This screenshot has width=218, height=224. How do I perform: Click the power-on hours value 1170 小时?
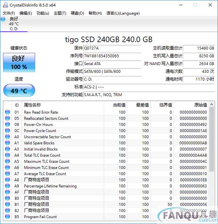click(x=199, y=79)
